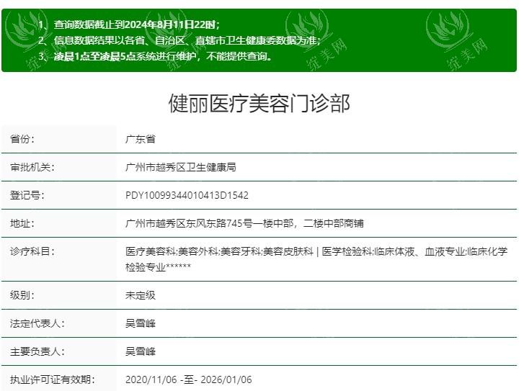Select registration number PDY10099344010413D1542
Viewport: 524px width, 391px height.
click(x=187, y=195)
